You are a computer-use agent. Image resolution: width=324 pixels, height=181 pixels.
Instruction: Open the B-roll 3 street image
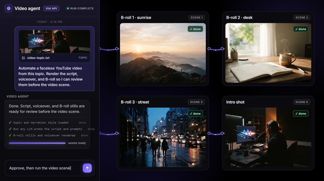163,137
